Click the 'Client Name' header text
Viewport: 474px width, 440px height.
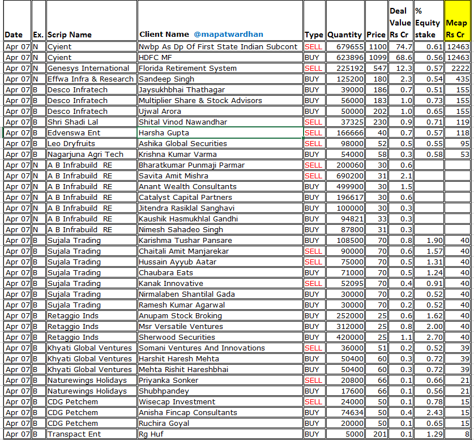pos(164,34)
